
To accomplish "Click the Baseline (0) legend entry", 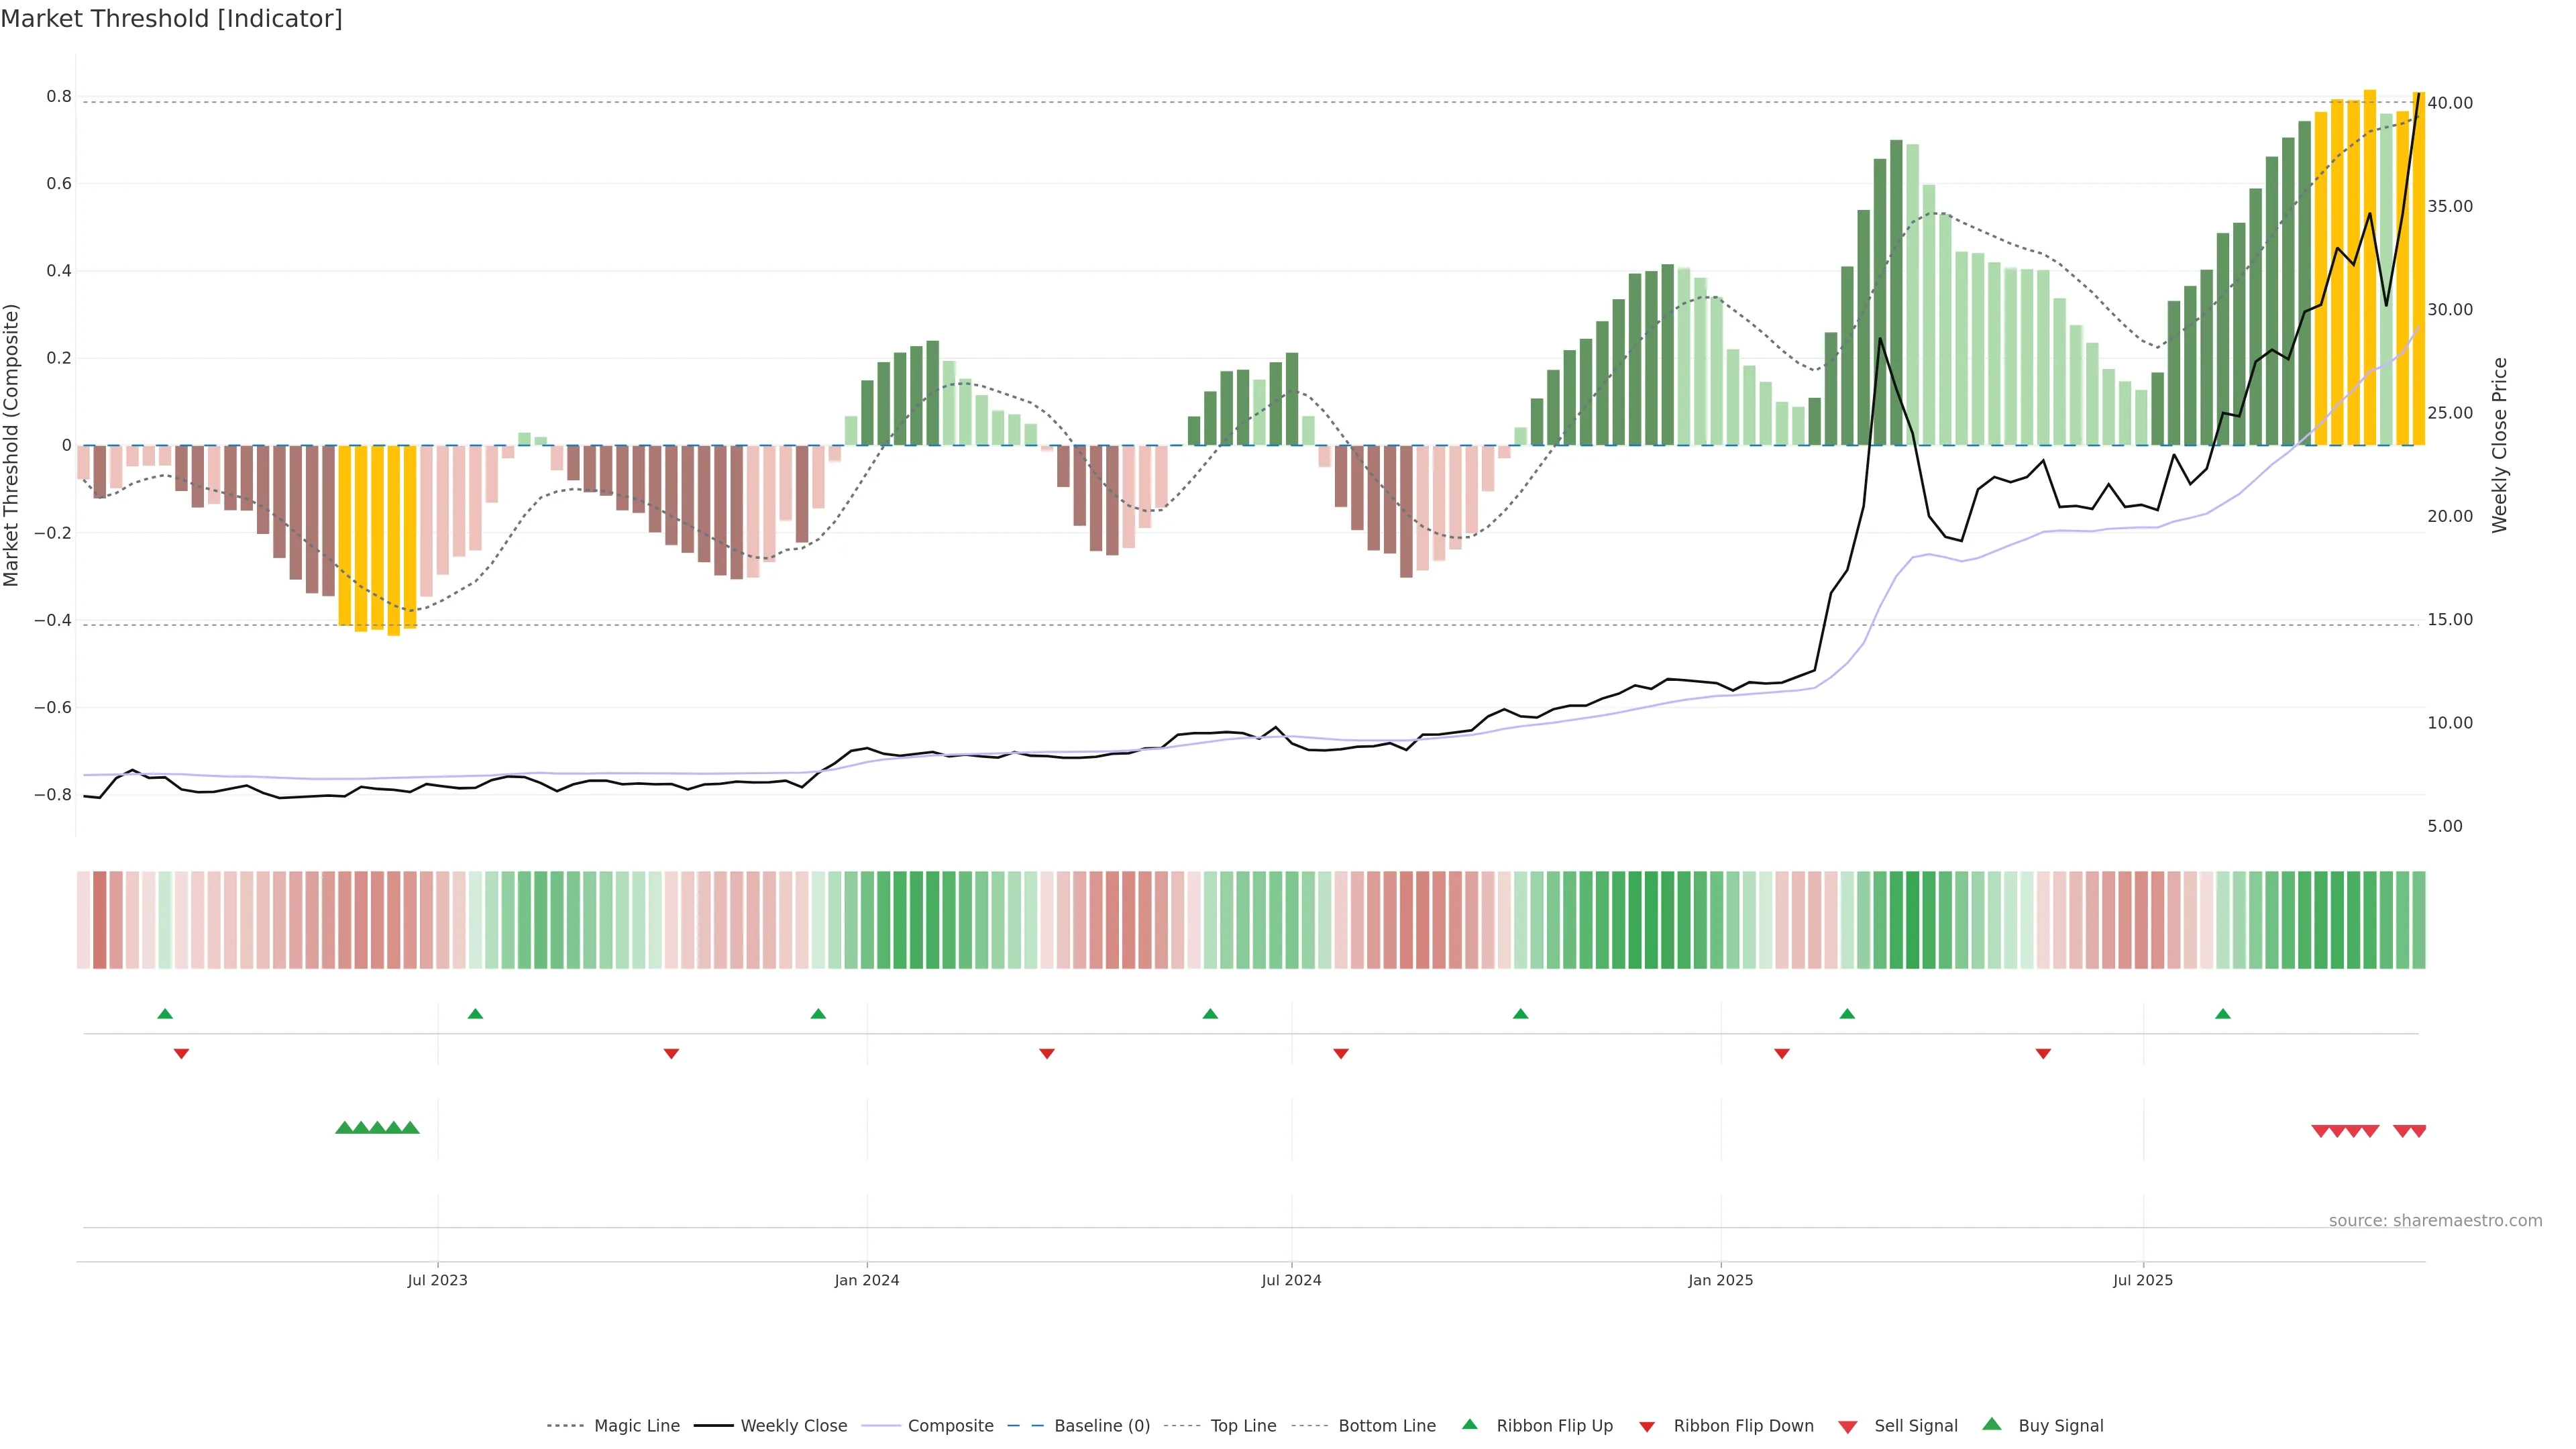I will pos(1101,1425).
